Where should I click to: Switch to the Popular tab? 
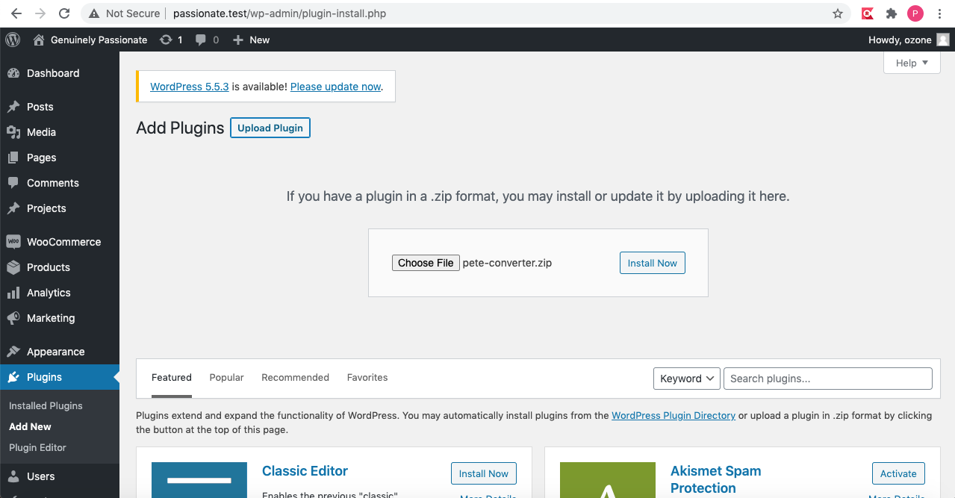tap(226, 378)
